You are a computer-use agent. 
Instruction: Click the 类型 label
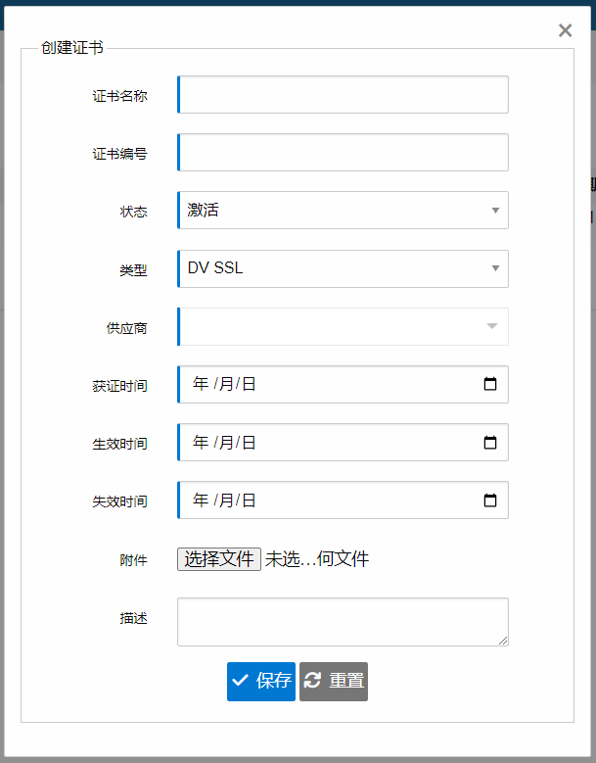point(133,270)
